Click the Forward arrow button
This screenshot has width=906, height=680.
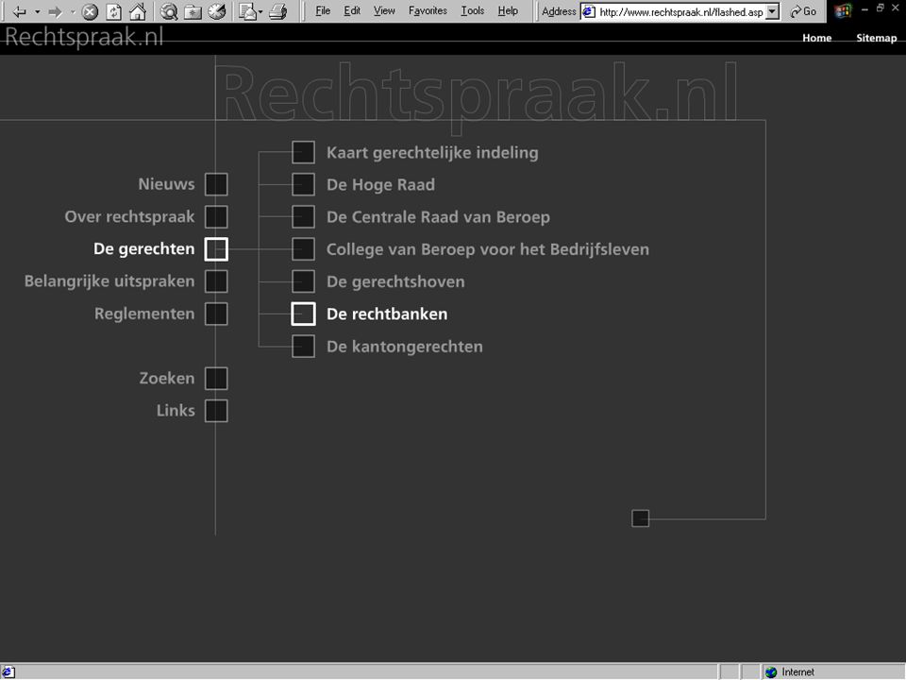click(x=55, y=11)
